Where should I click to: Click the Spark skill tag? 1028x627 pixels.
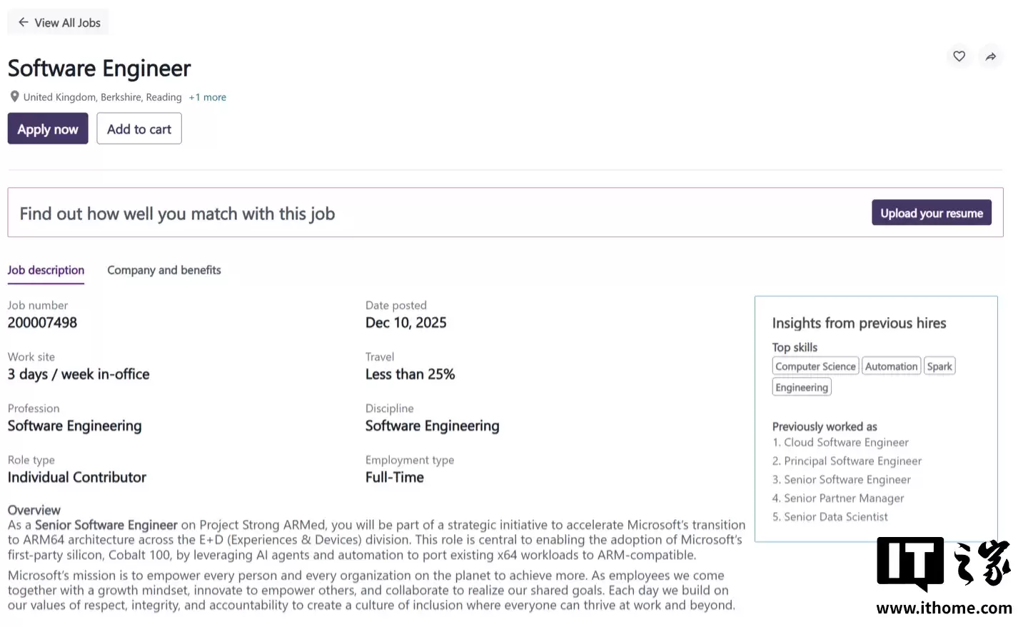tap(939, 366)
